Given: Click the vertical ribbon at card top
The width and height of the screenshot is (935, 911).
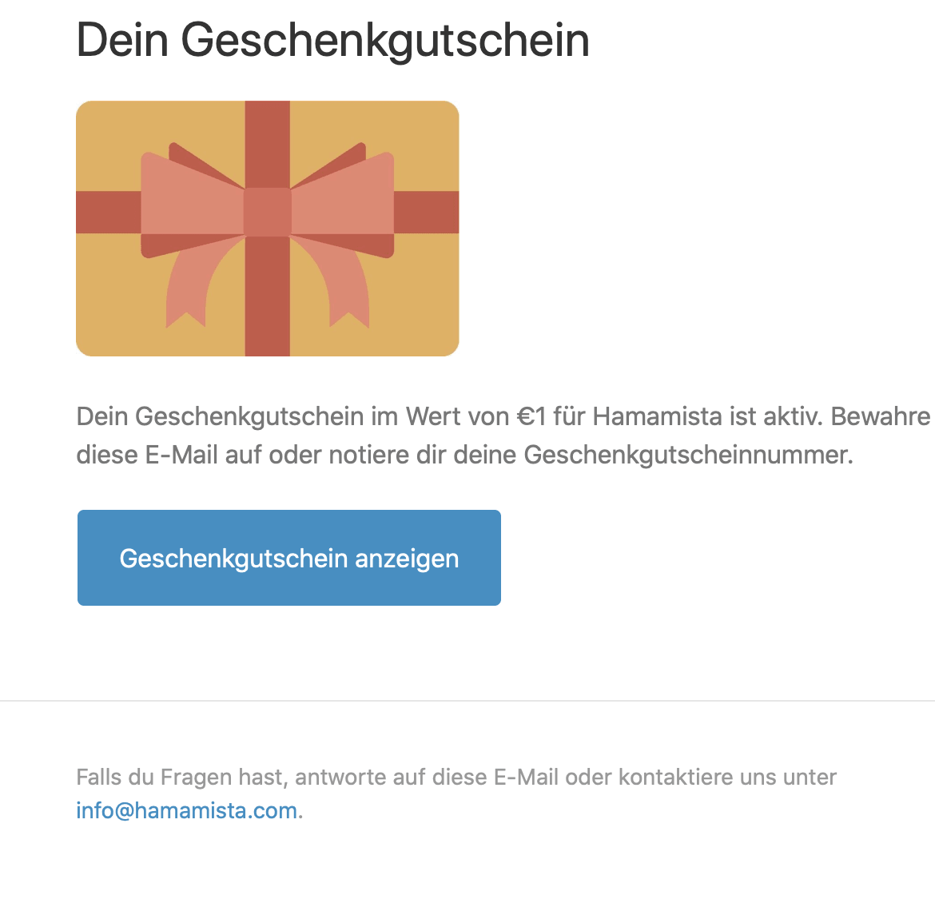Looking at the screenshot, I should 267,144.
